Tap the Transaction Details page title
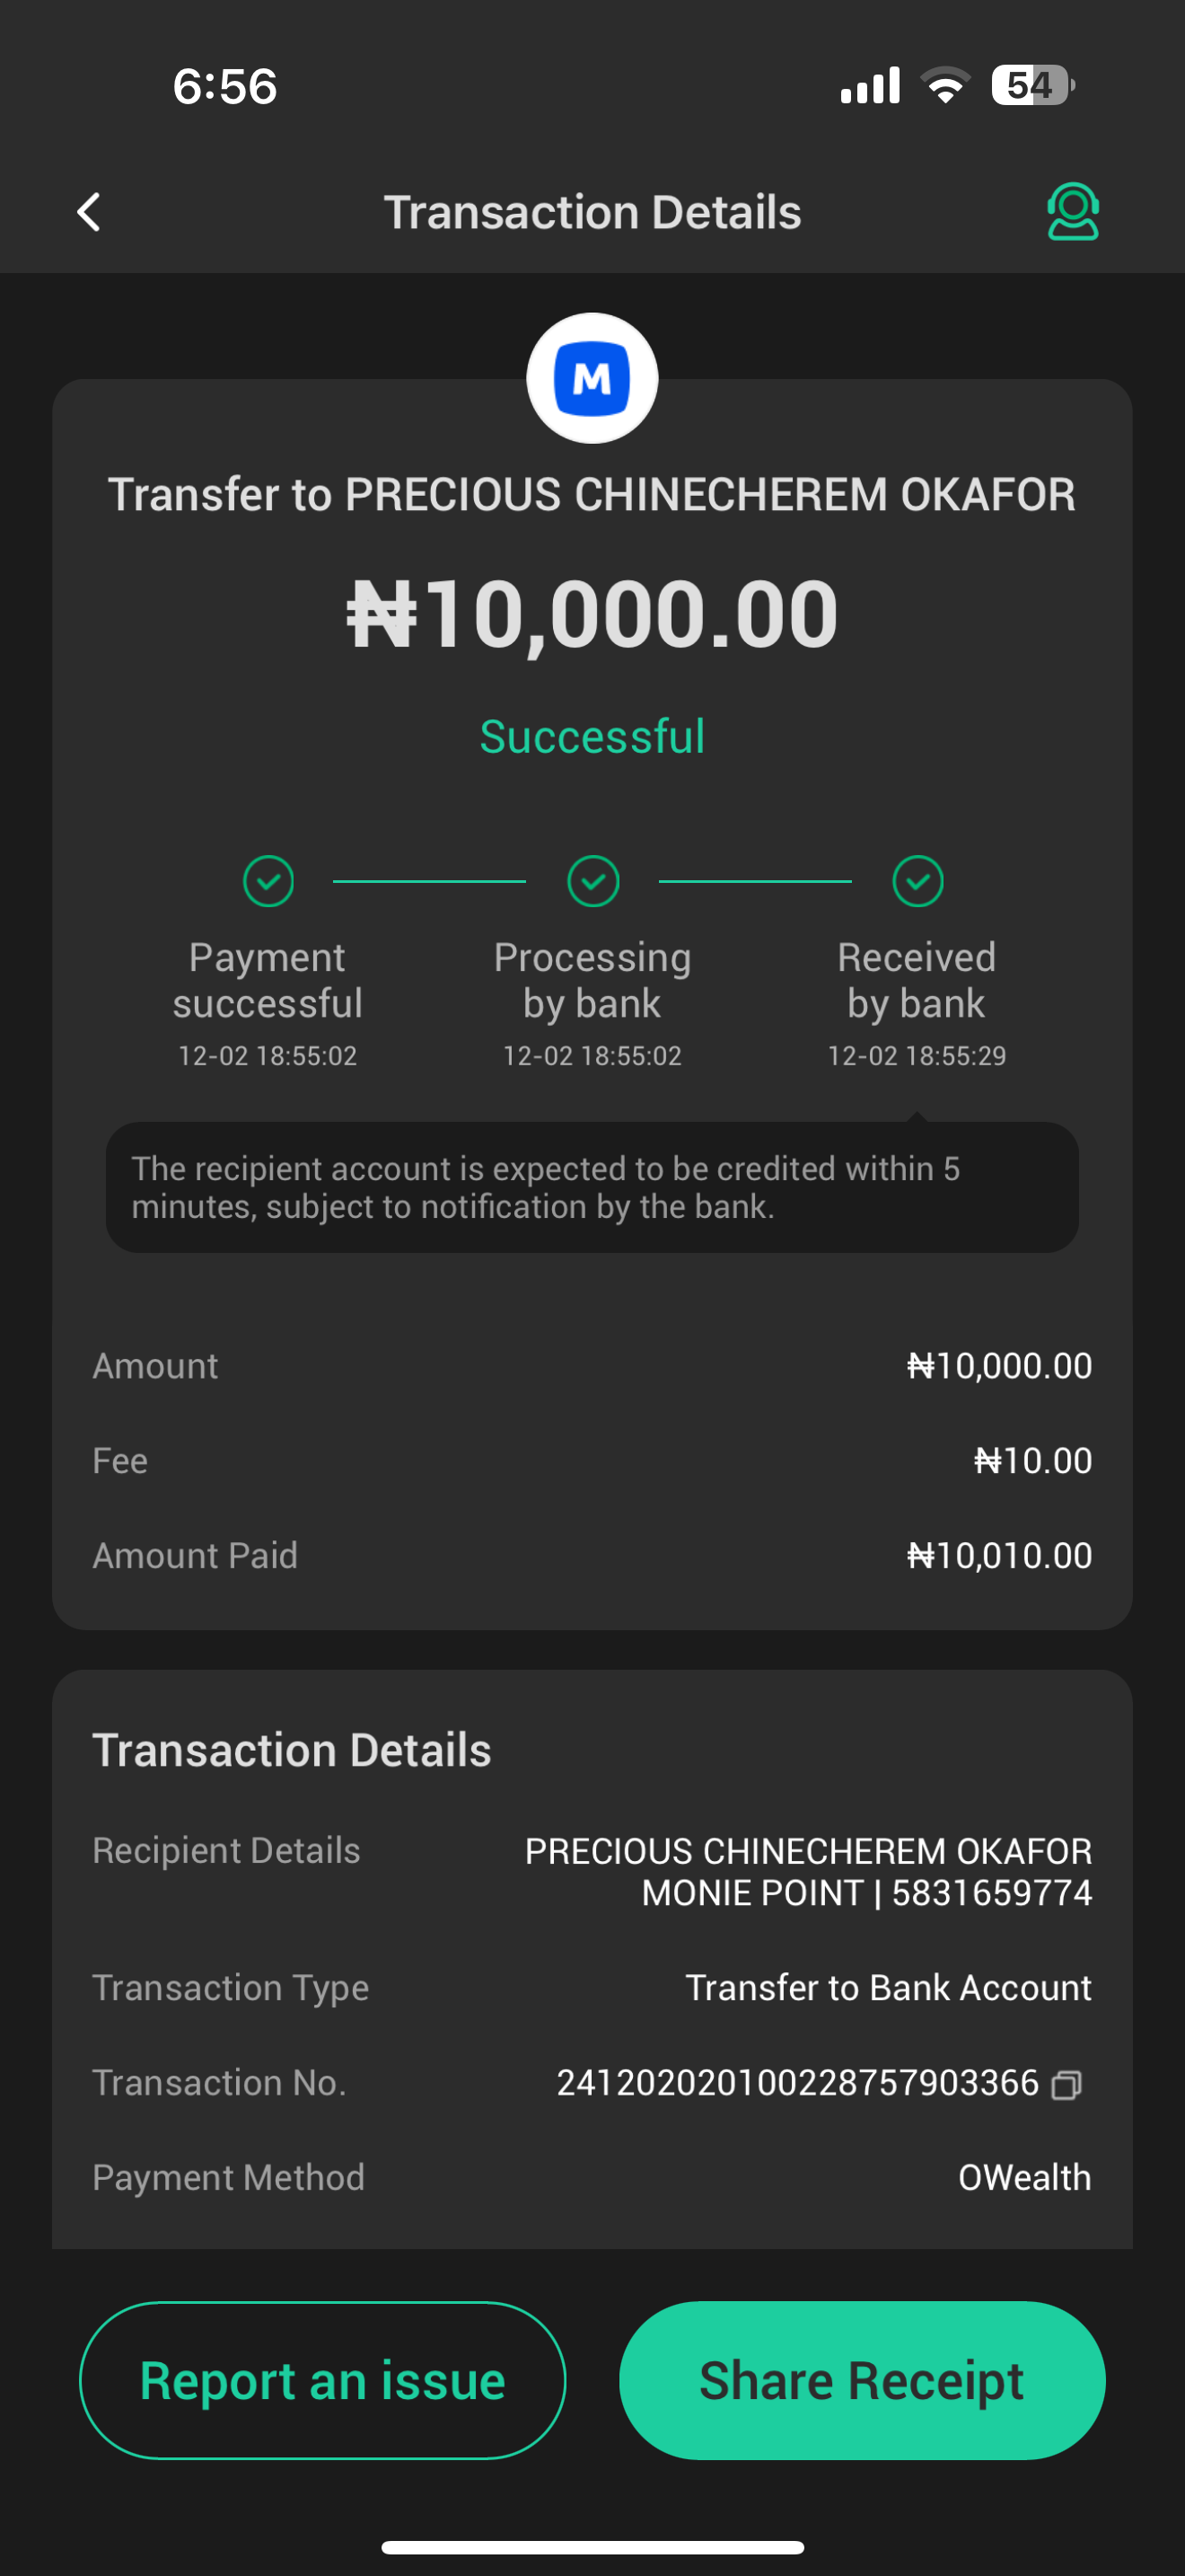 point(592,212)
